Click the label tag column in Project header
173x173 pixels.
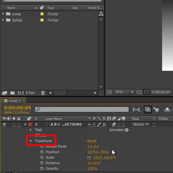click(x=42, y=8)
